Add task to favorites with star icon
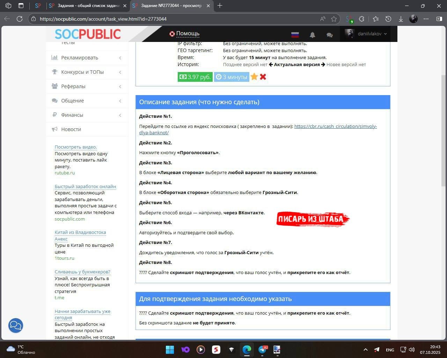Screen dimensions: 447x358 [254, 77]
